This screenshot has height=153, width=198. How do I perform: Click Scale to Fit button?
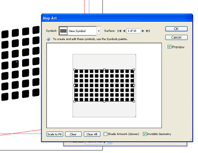click(55, 134)
